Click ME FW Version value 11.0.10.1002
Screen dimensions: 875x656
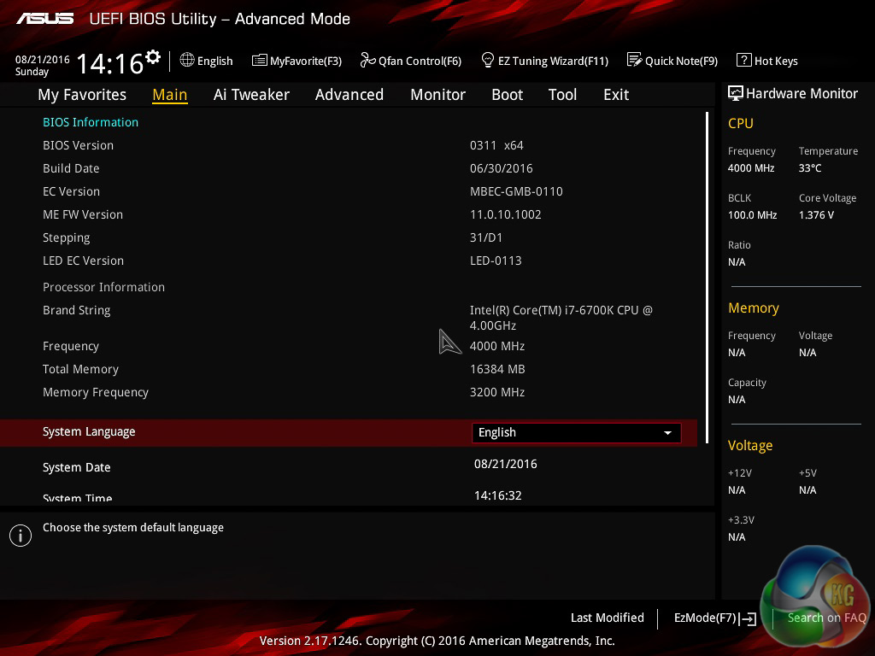coord(506,214)
